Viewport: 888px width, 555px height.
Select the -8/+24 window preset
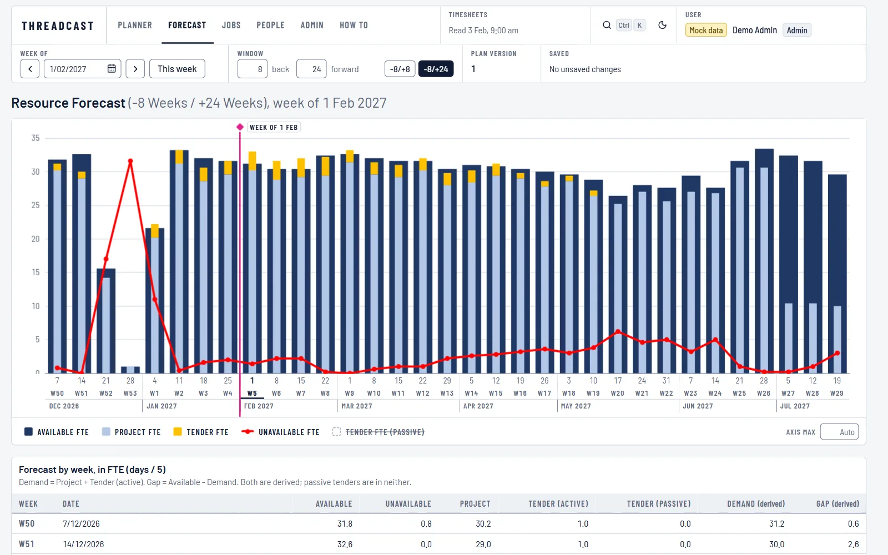tap(436, 69)
